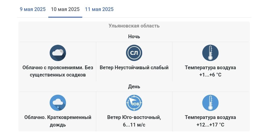Click the day temperature +12...+17 °C text
Screen dimensions: 270x134
tap(210, 125)
